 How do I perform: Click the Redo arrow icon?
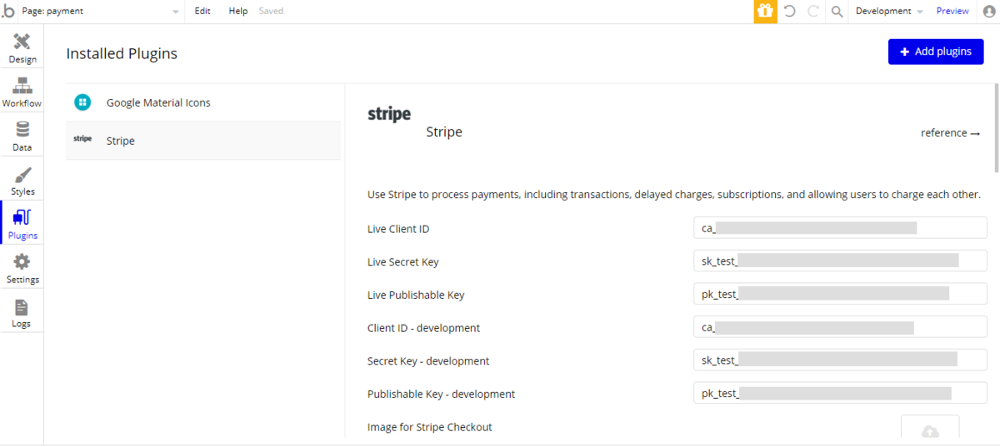tap(813, 11)
